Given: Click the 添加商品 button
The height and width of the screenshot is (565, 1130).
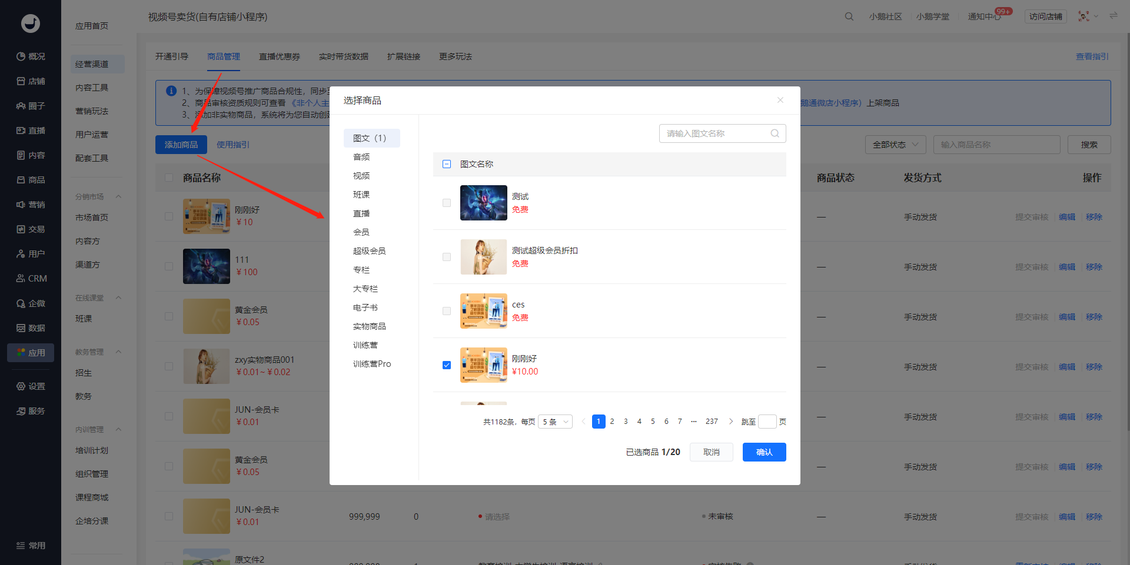Looking at the screenshot, I should (x=181, y=145).
